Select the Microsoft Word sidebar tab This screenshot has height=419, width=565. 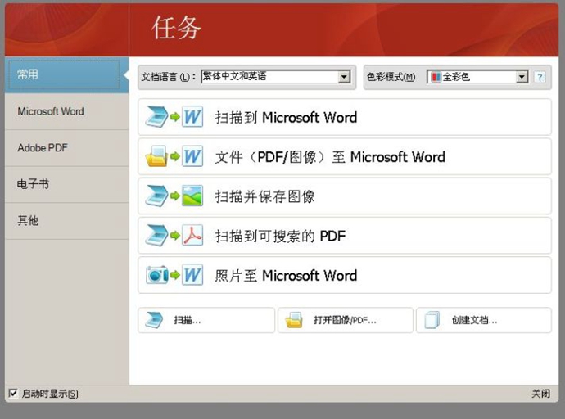(66, 111)
